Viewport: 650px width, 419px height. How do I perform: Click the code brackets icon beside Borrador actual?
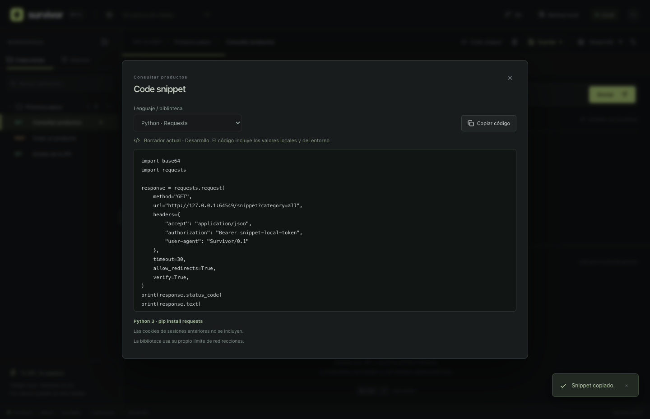point(137,140)
